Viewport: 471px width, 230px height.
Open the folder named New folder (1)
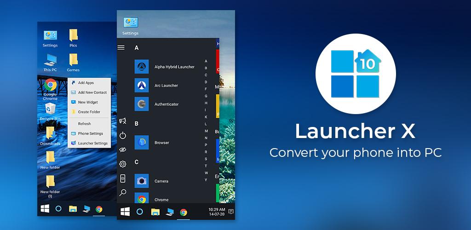50,187
